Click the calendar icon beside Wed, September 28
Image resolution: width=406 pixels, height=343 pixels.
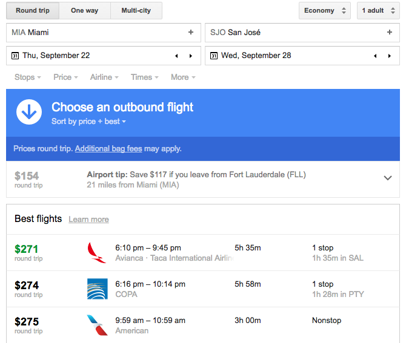tap(214, 56)
